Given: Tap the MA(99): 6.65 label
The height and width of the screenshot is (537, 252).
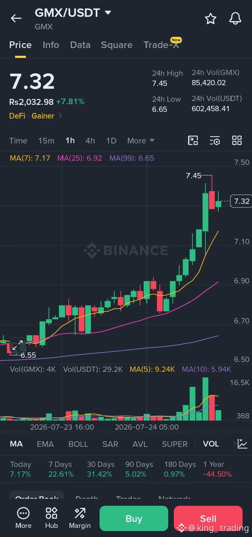Looking at the screenshot, I should pos(132,158).
